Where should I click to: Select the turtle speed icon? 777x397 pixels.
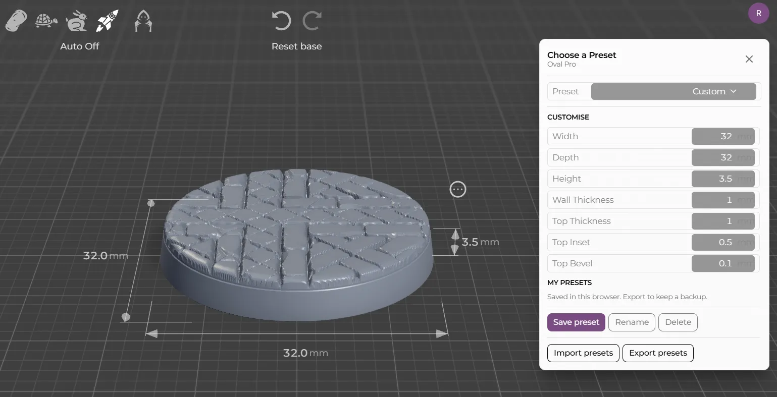click(46, 21)
